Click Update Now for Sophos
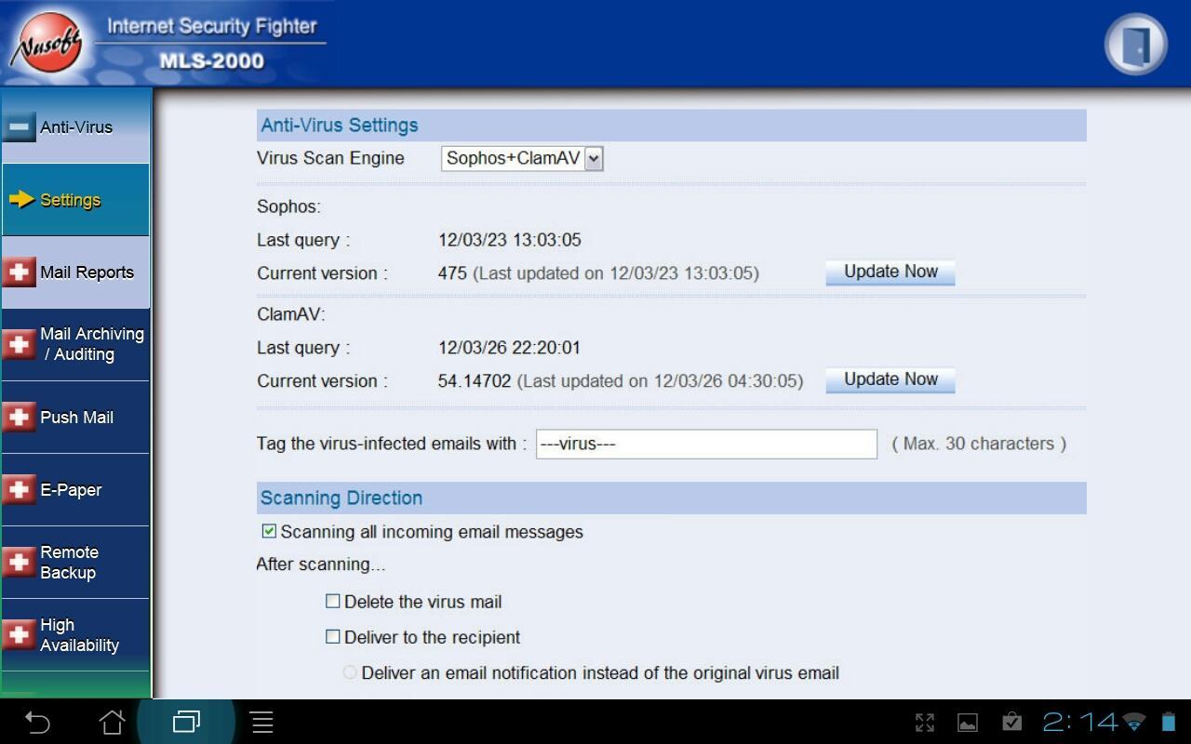This screenshot has width=1191, height=744. tap(890, 272)
